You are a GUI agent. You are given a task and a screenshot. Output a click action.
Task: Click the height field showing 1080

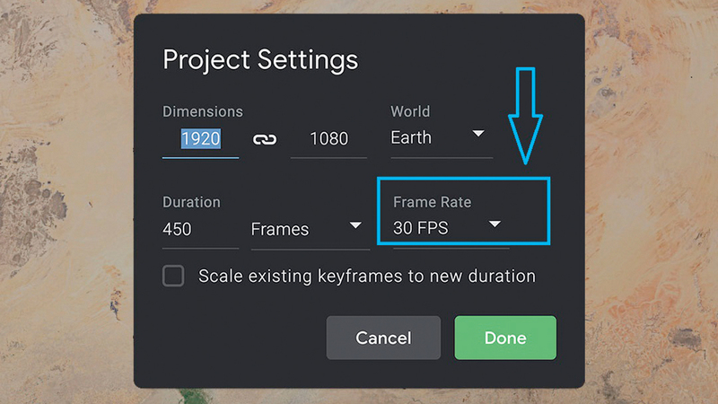(328, 139)
